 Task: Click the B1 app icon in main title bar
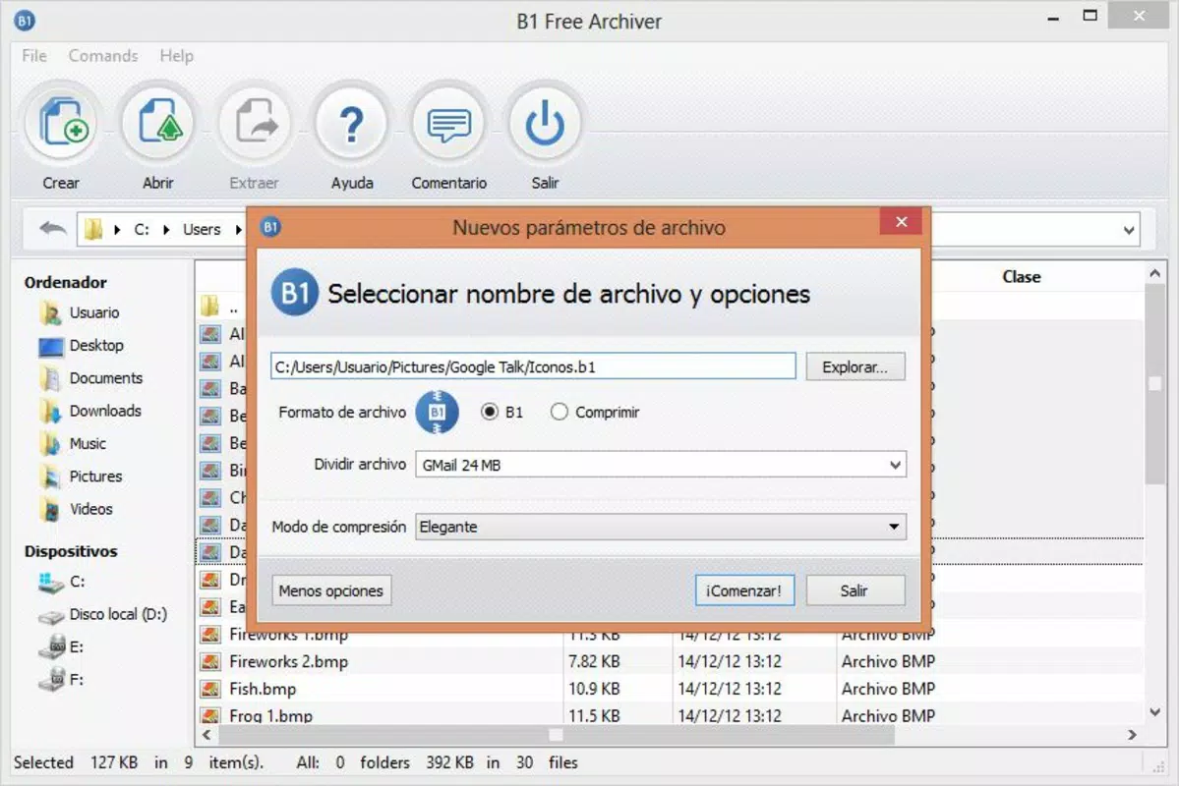point(24,21)
